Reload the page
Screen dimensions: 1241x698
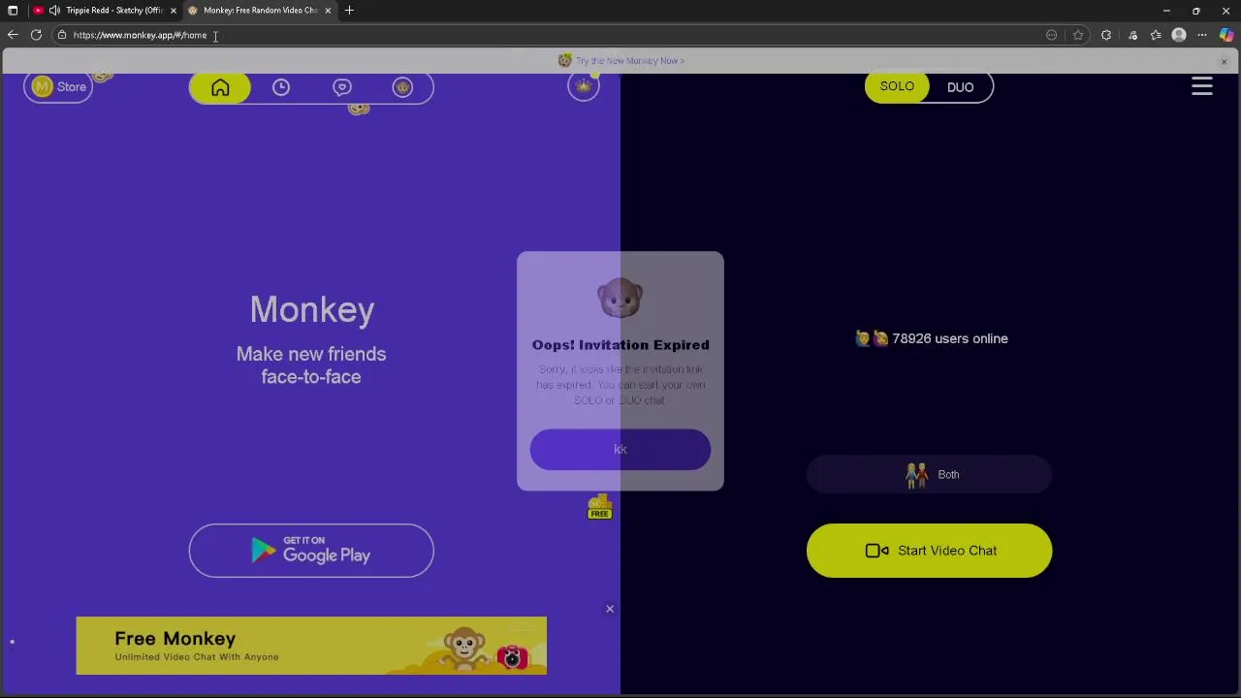[x=36, y=35]
